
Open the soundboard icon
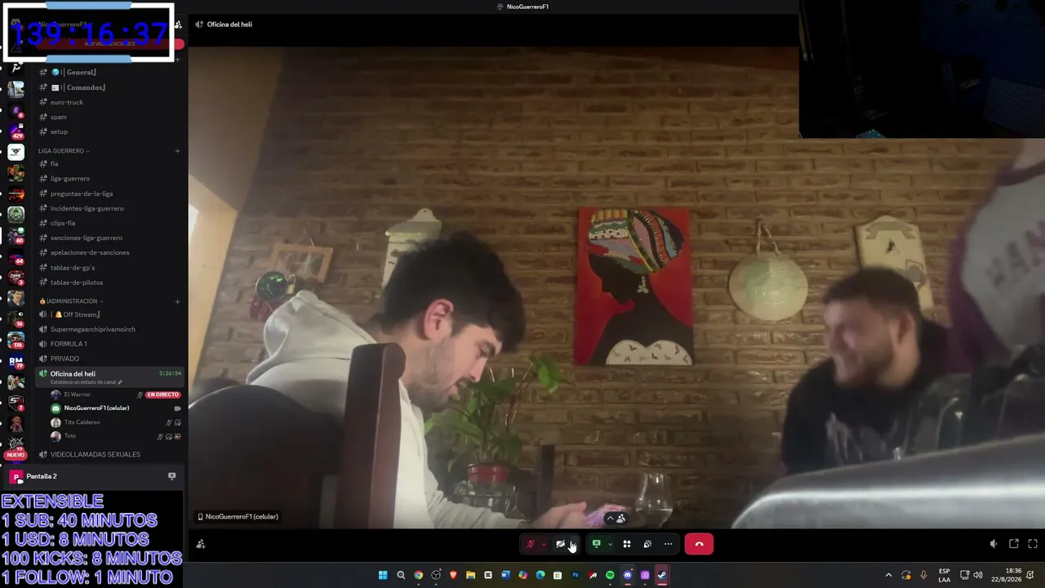(x=647, y=544)
